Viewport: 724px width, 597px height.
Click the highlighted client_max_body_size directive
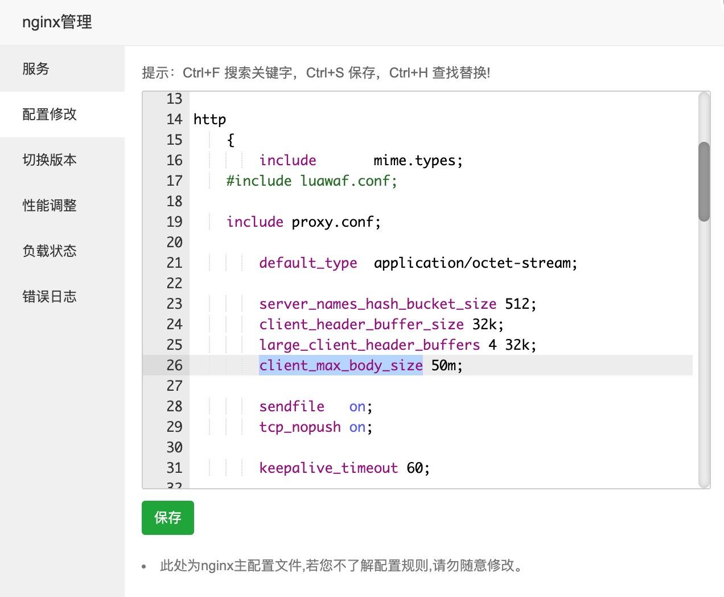[x=341, y=365]
